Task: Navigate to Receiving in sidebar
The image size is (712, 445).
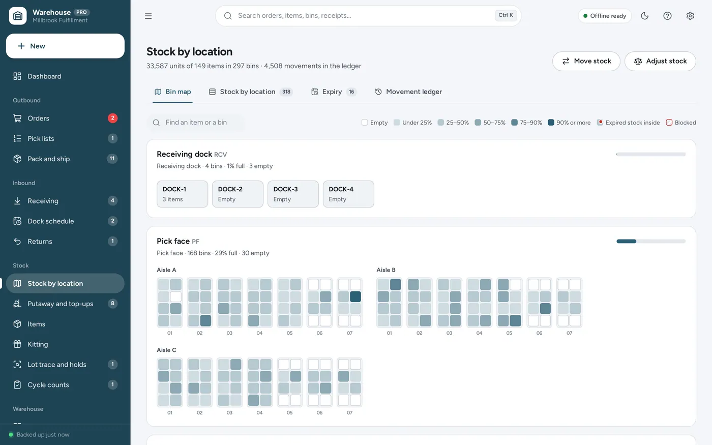Action: (65, 201)
